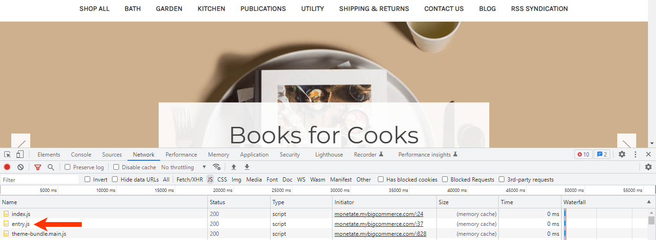Open the Recorder tab
Image resolution: width=656 pixels, height=240 pixels.
(x=369, y=154)
